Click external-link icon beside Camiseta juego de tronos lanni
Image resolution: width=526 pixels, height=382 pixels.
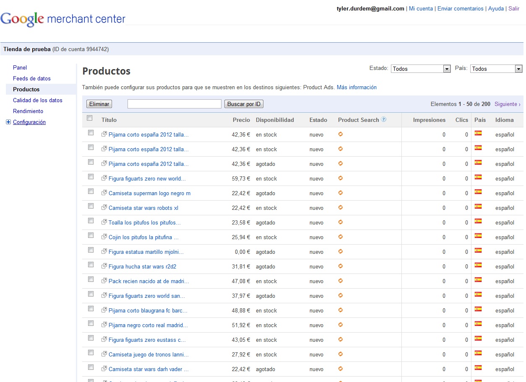(104, 354)
